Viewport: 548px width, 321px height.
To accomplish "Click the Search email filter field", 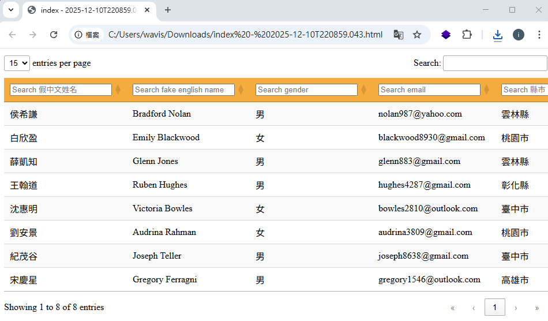I will coord(429,90).
